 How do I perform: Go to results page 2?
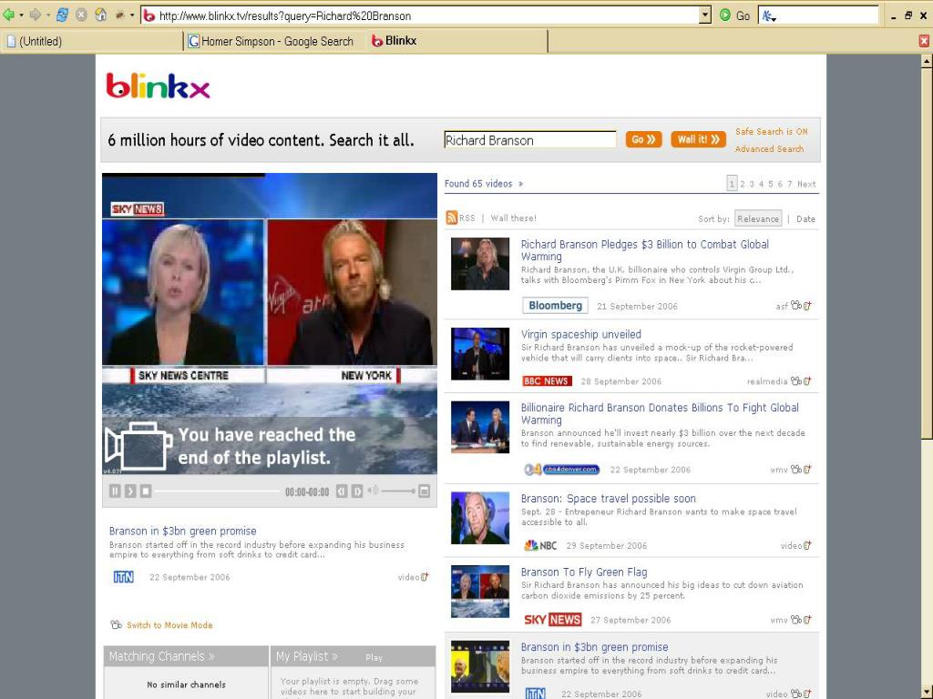[x=742, y=184]
